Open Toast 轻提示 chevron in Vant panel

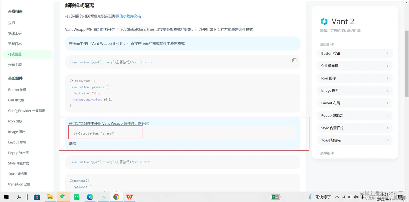[x=387, y=140]
